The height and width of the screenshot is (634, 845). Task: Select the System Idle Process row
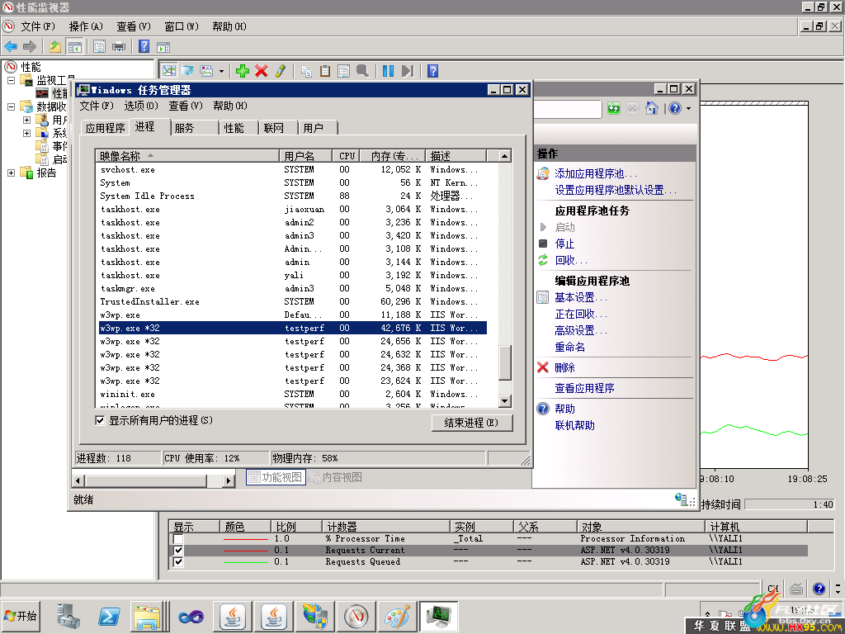tap(293, 196)
